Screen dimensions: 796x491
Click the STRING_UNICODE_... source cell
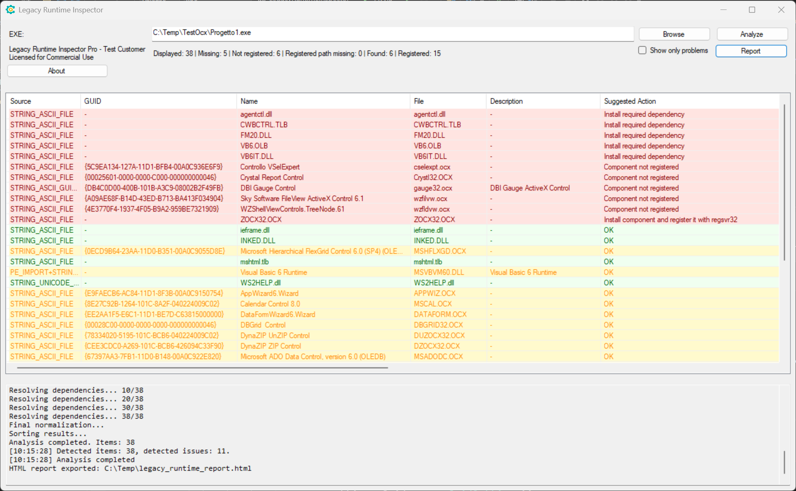click(x=44, y=283)
